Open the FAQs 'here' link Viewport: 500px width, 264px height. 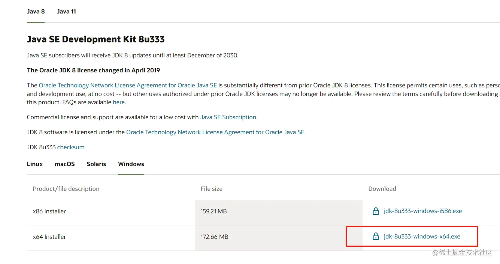point(119,102)
